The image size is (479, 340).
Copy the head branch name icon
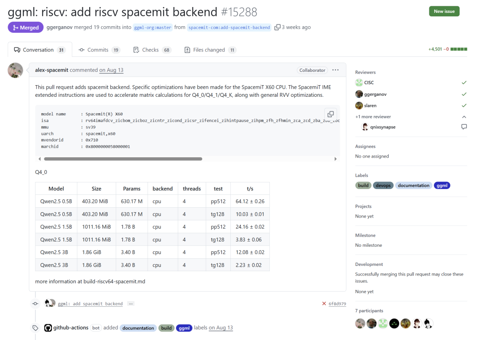277,28
